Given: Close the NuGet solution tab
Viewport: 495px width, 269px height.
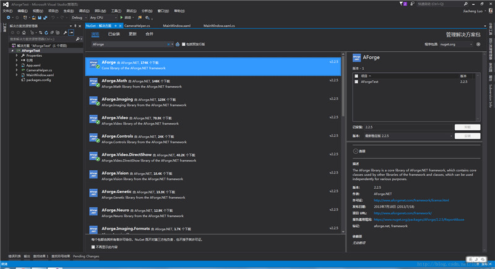Looking at the screenshot, I should (x=120, y=26).
